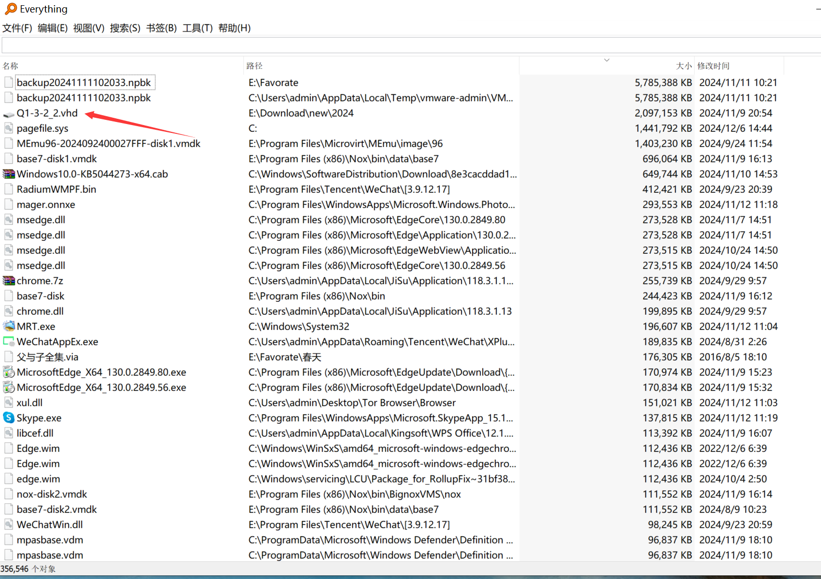Select msedge.dll in EdgeCore\130.0.2849.56
This screenshot has height=579, width=821.
coord(41,266)
